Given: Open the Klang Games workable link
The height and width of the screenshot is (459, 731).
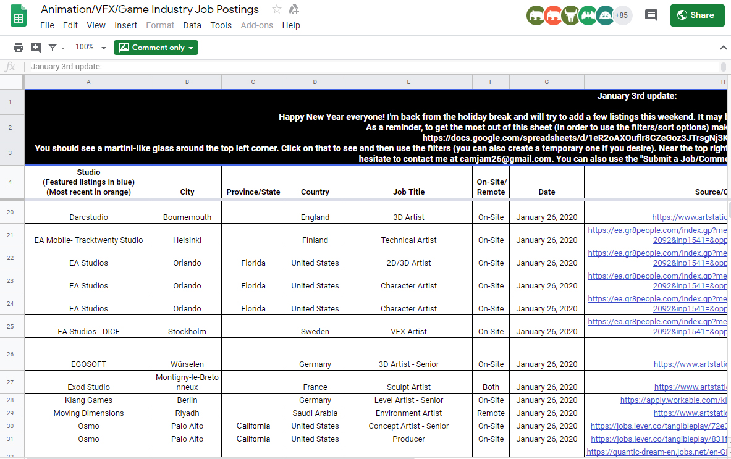Looking at the screenshot, I should [x=673, y=400].
